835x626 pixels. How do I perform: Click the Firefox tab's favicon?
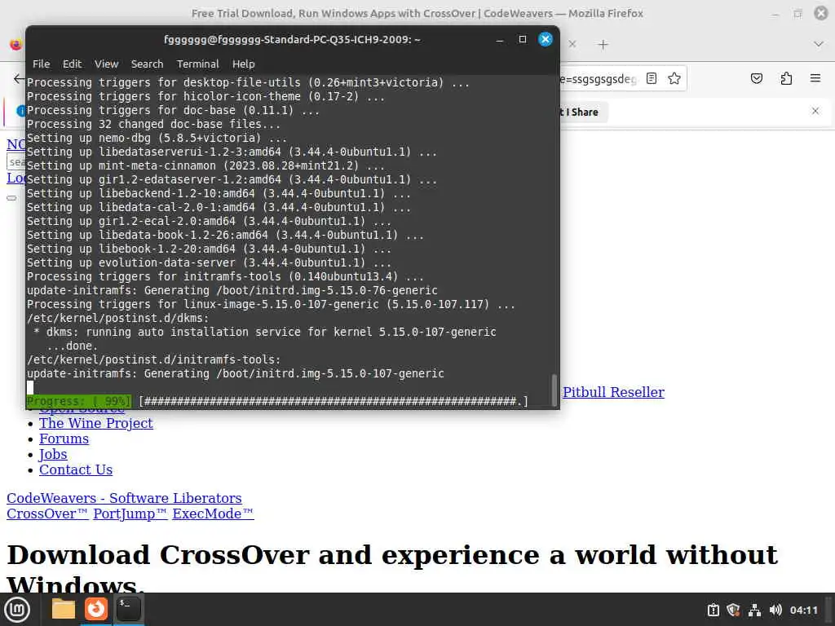coord(16,45)
